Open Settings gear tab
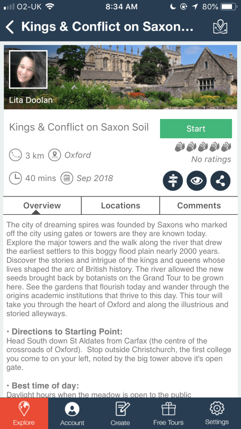Image resolution: width=241 pixels, height=429 pixels. [217, 413]
